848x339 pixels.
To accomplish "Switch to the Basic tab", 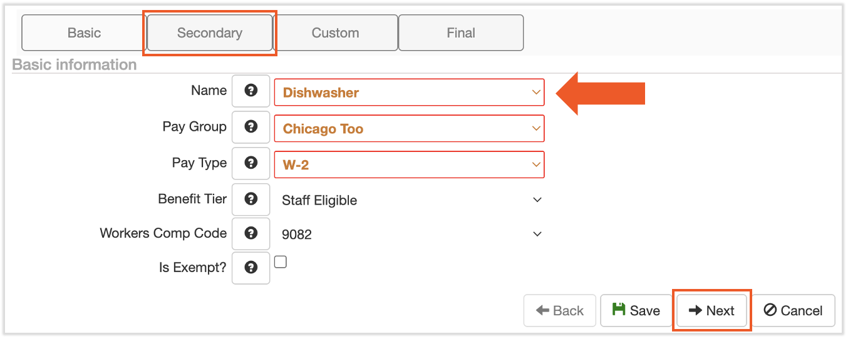I will click(84, 33).
